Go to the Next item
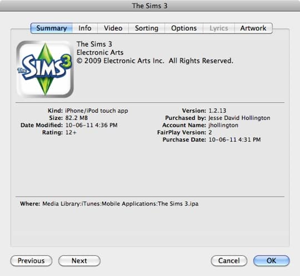 click(x=79, y=260)
